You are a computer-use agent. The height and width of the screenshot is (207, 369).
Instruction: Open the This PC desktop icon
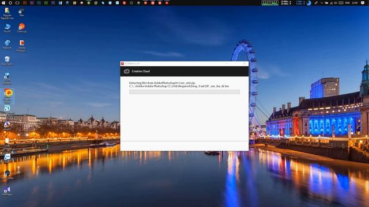tap(7, 28)
